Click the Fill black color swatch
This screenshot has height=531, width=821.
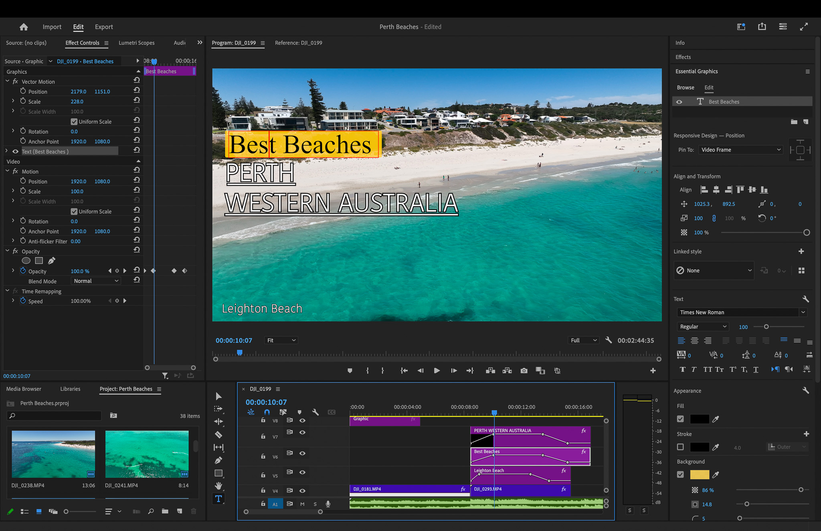700,419
